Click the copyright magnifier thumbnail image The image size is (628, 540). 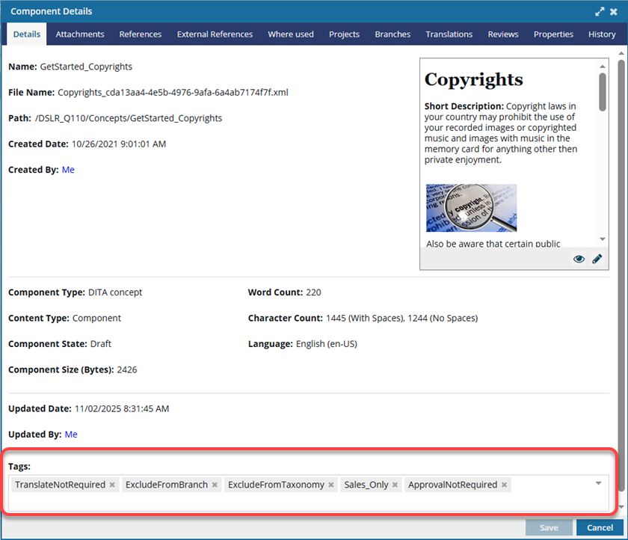471,208
